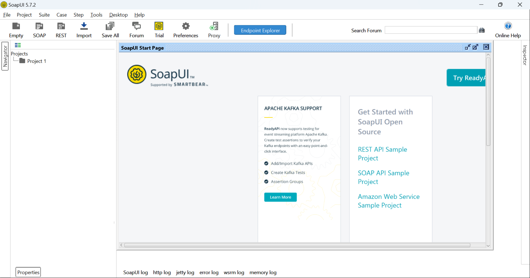Click the Import project icon
The height and width of the screenshot is (278, 530).
point(84,26)
